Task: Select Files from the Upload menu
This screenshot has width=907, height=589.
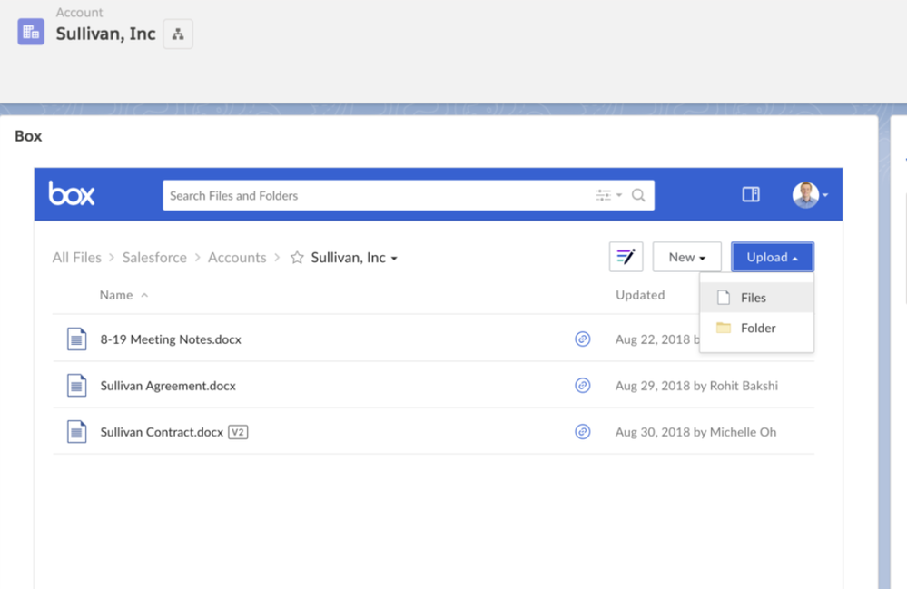Action: click(753, 298)
